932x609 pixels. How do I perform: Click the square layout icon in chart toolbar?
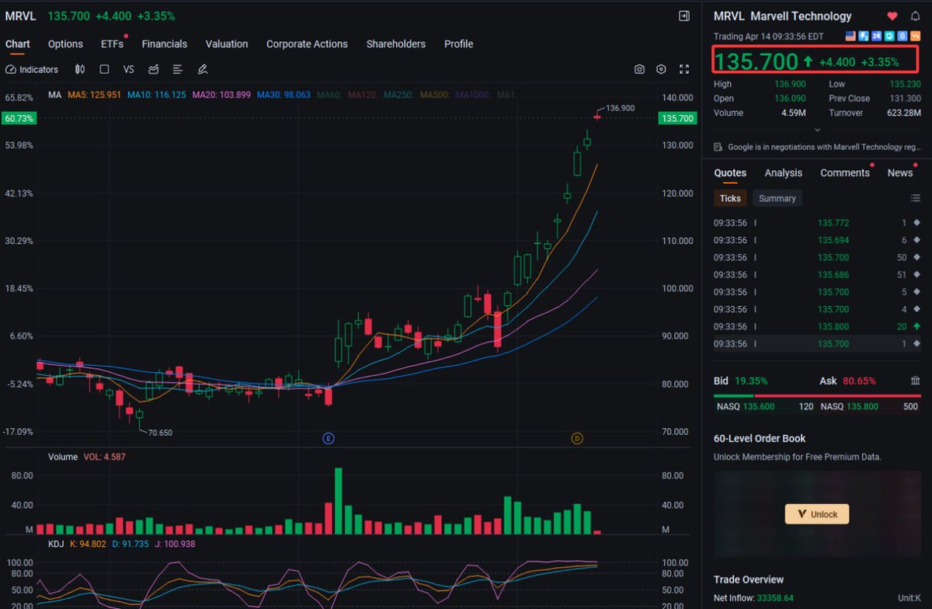pyautogui.click(x=104, y=69)
